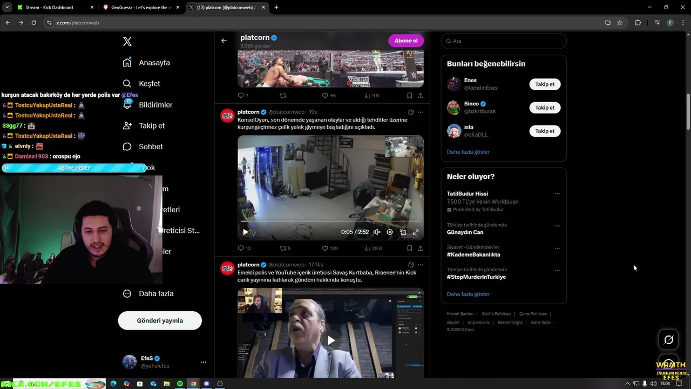Image resolution: width=691 pixels, height=389 pixels.
Task: Click Gönderi yayınla post button
Action: tap(160, 320)
